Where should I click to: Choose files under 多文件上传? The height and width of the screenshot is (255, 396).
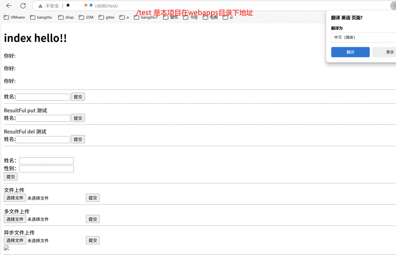point(15,219)
